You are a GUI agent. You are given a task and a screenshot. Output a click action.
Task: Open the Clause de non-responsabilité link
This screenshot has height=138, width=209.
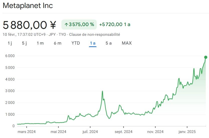tap(94, 35)
